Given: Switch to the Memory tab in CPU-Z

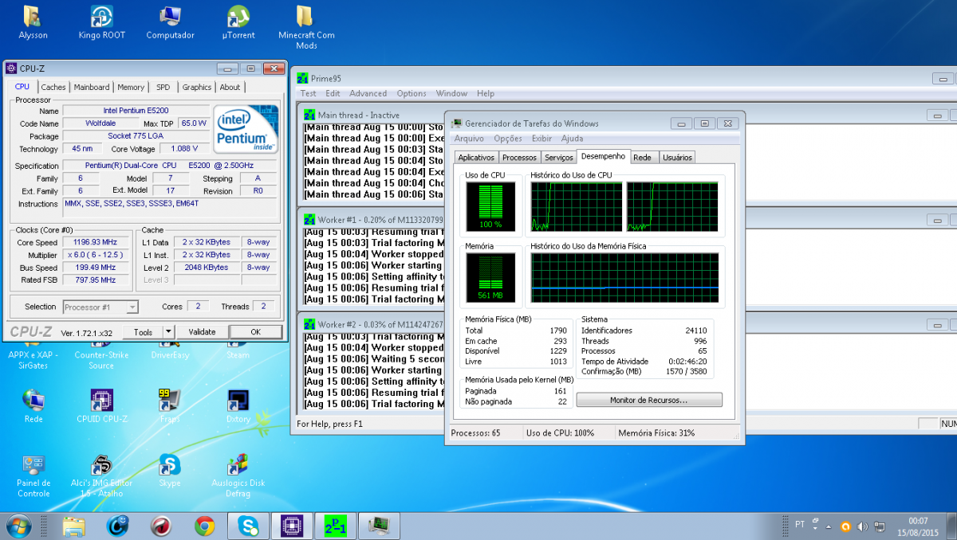Looking at the screenshot, I should click(131, 88).
